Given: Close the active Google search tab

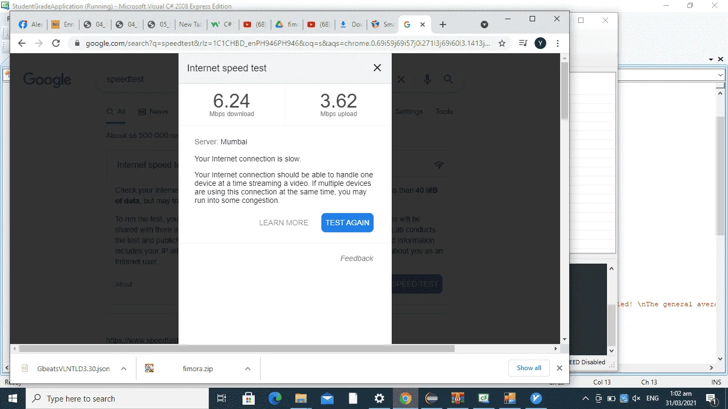Looking at the screenshot, I should 423,24.
